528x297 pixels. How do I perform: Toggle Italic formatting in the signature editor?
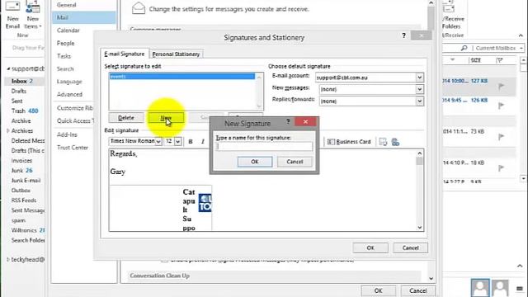203,141
